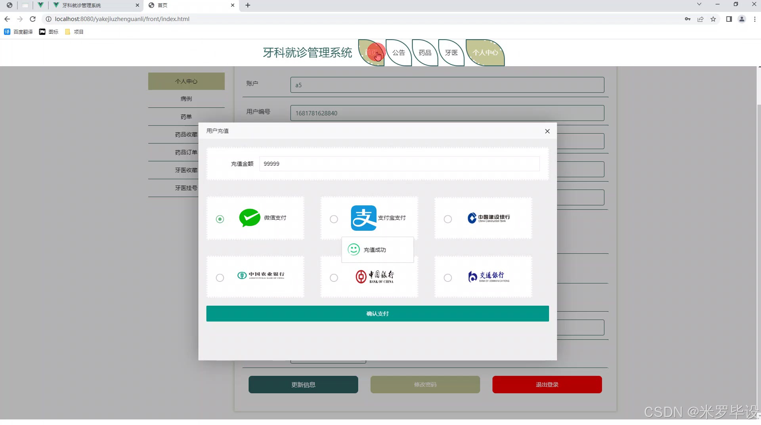761x425 pixels.
Task: Open the 公告 navigation tab
Action: tap(399, 53)
